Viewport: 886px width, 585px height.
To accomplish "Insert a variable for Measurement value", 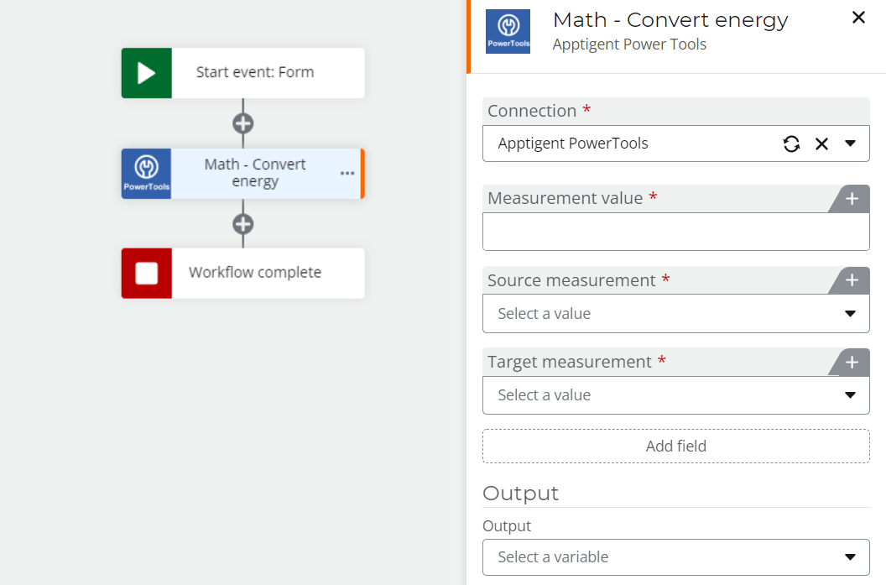I will pyautogui.click(x=852, y=199).
